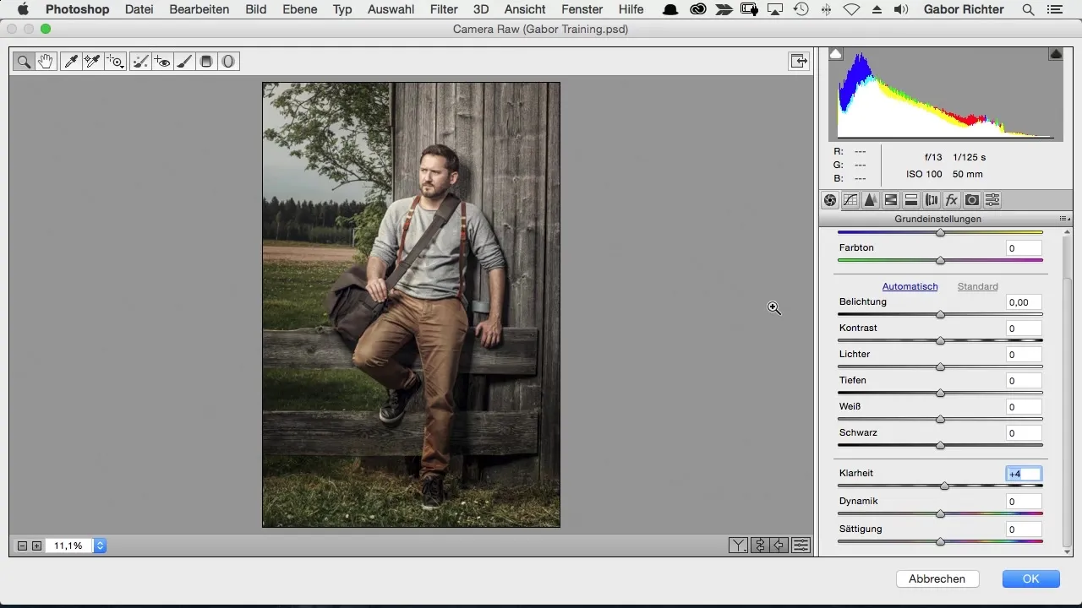Viewport: 1082px width, 608px height.
Task: Adjust the Klarheit slider handle
Action: (944, 486)
